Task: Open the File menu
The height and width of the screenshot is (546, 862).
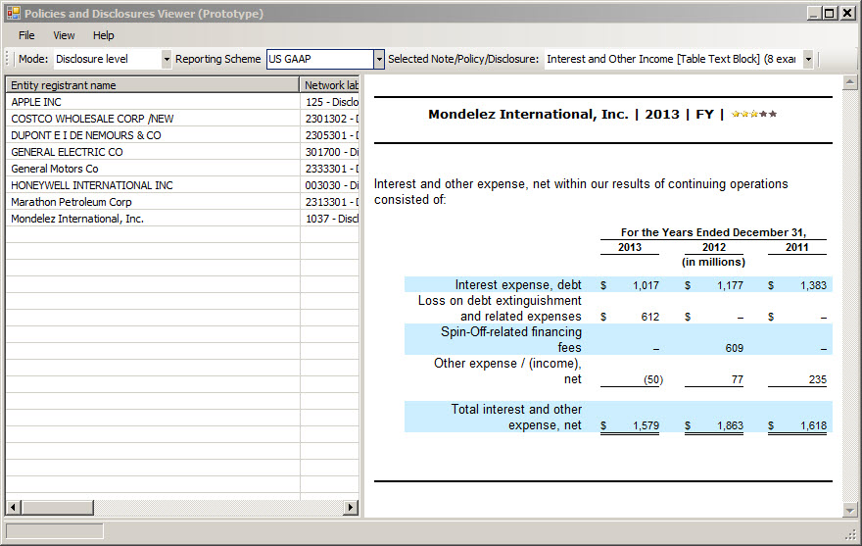Action: pos(26,35)
